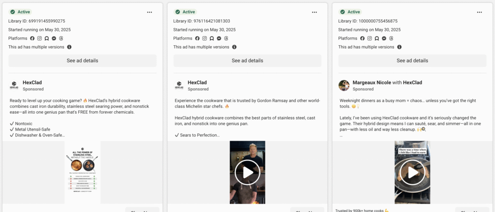This screenshot has width=495, height=212.
Task: Click 'Trusted by 900k+ home cooks' caption
Action: (x=362, y=210)
